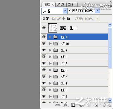
Task: Open the 不透明度 opacity slider arrow
Action: pos(97,11)
